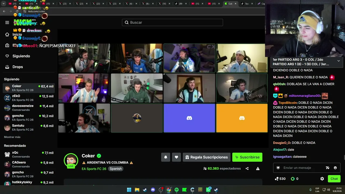Click the heart follow icon
Viewport: 345px width, 194px height.
(x=176, y=157)
